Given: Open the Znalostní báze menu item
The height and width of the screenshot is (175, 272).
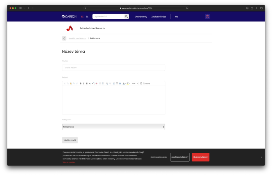Looking at the screenshot, I should tap(159, 17).
